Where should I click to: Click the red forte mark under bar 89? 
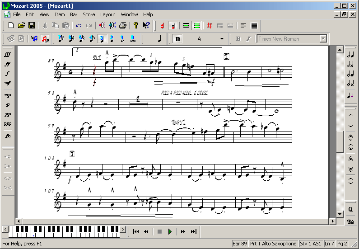[94, 82]
